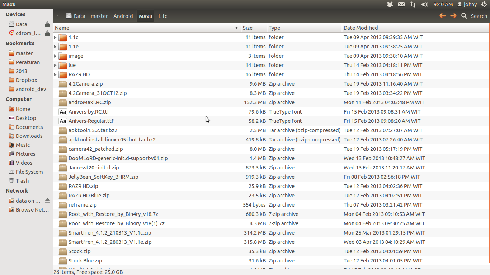This screenshot has width=490, height=275.
Task: Expand the RAZR HD folder
Action: coord(55,74)
